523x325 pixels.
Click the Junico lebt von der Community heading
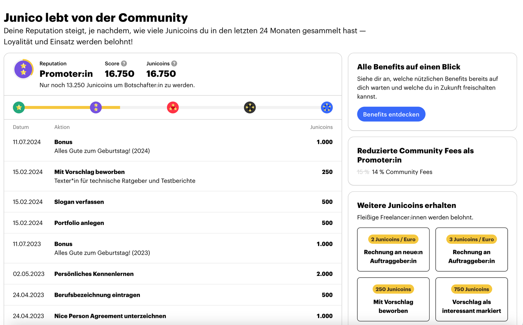coord(96,18)
